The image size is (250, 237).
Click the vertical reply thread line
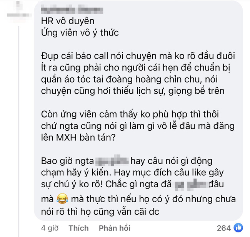19,131
